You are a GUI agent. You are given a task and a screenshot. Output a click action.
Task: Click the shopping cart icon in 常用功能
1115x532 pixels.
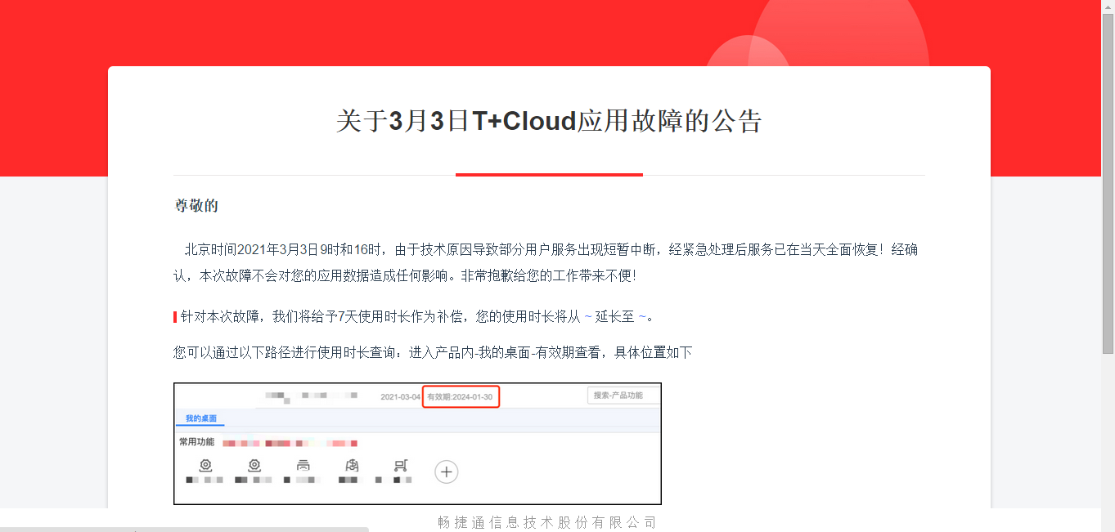[x=401, y=466]
